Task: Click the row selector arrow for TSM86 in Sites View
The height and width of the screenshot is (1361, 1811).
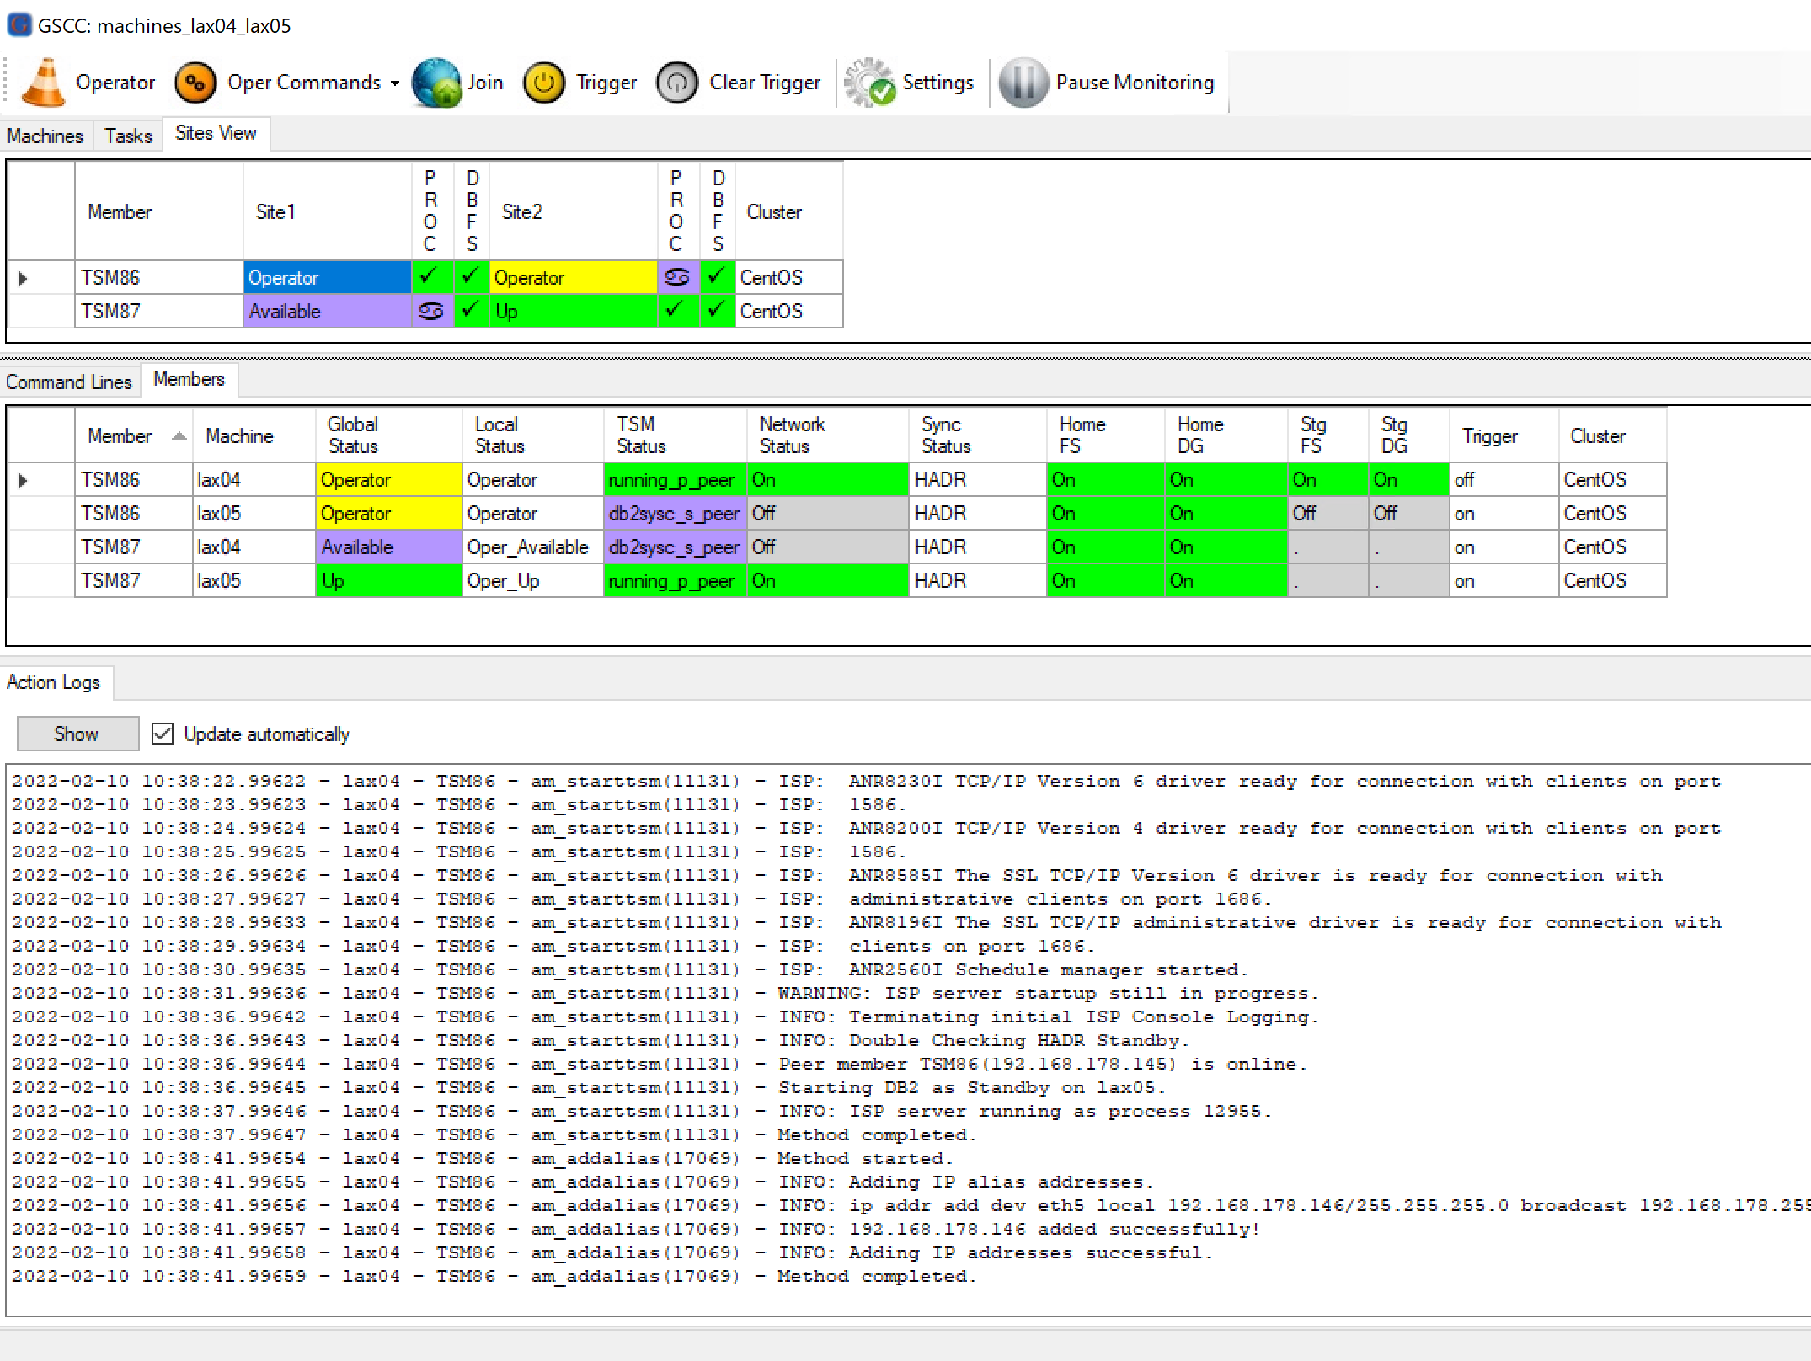Action: [24, 278]
